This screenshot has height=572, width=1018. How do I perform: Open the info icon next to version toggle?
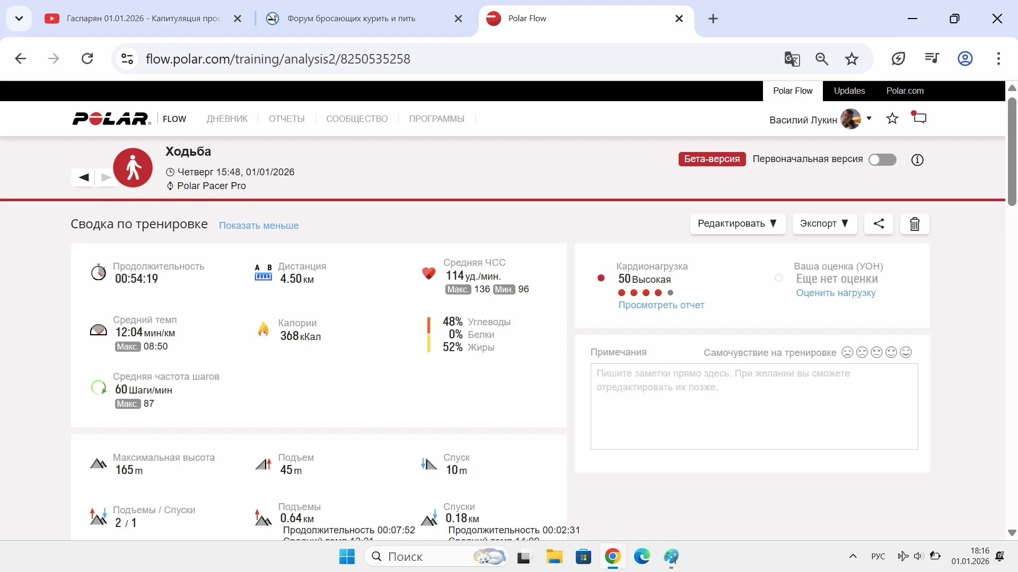917,159
